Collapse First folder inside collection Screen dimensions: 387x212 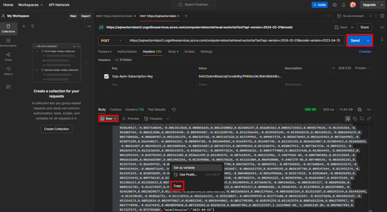point(37,51)
